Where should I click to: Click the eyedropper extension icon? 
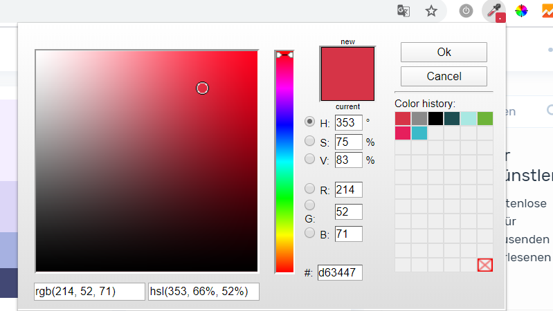point(493,10)
